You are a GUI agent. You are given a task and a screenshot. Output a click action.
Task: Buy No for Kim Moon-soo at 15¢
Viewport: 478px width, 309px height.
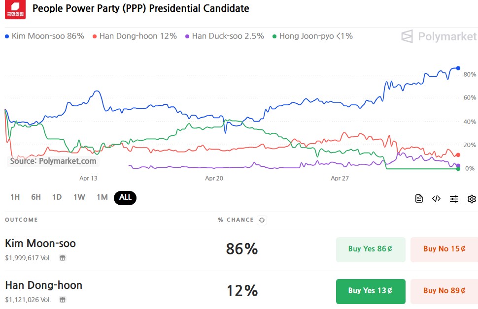pyautogui.click(x=444, y=249)
